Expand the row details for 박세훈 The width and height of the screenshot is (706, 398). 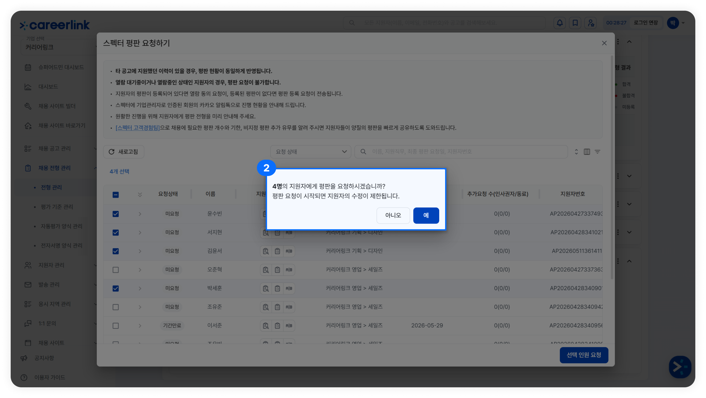point(140,289)
